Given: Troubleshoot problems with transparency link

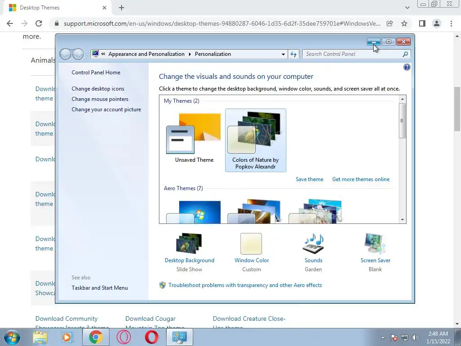Looking at the screenshot, I should pyautogui.click(x=245, y=285).
